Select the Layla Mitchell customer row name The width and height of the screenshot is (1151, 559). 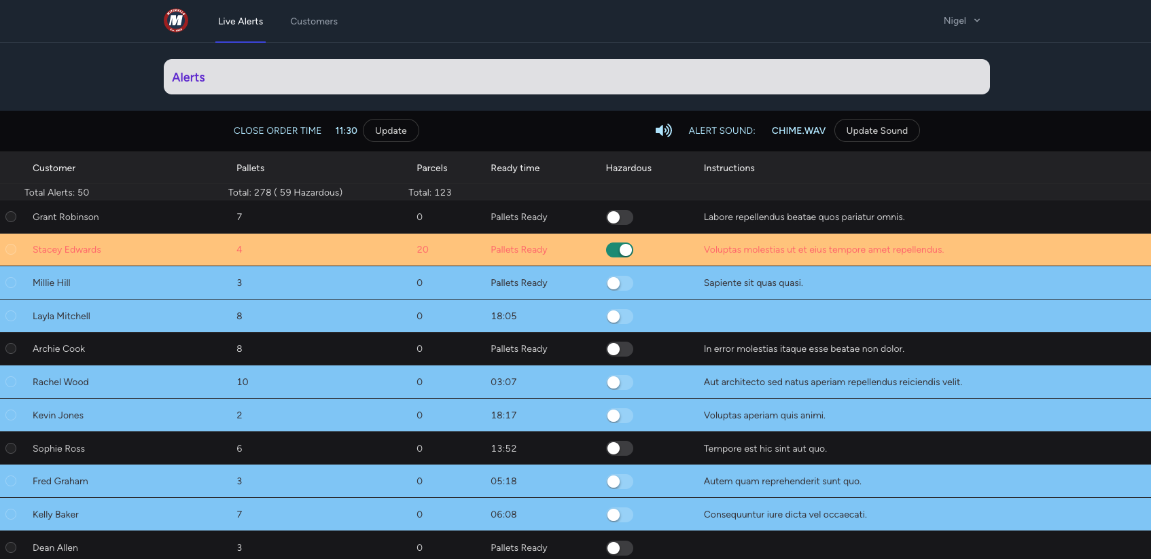click(61, 316)
